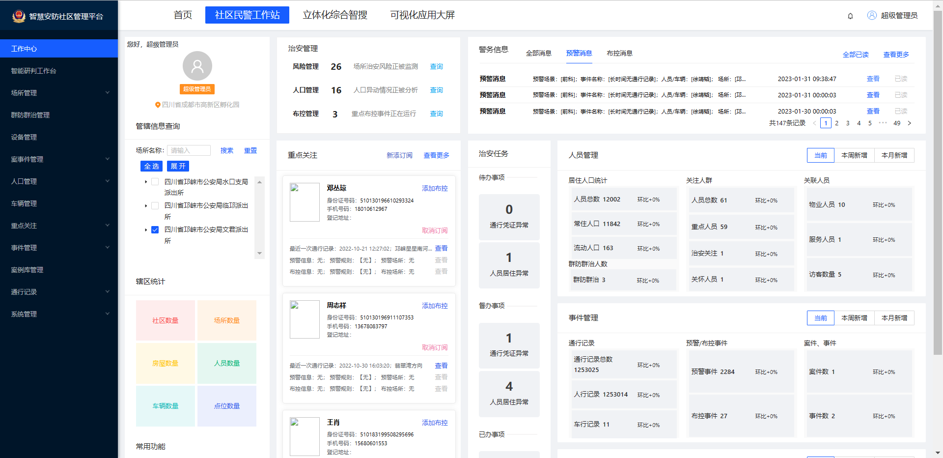Open photo thumbnail of 邓丛琼
The width and height of the screenshot is (943, 458).
pyautogui.click(x=305, y=202)
